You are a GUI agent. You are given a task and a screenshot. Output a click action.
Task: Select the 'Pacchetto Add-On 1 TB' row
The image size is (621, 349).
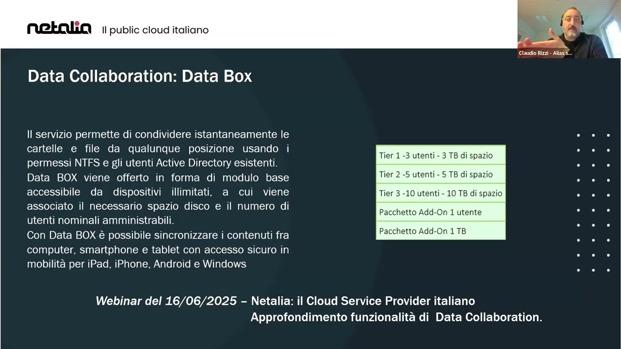441,231
